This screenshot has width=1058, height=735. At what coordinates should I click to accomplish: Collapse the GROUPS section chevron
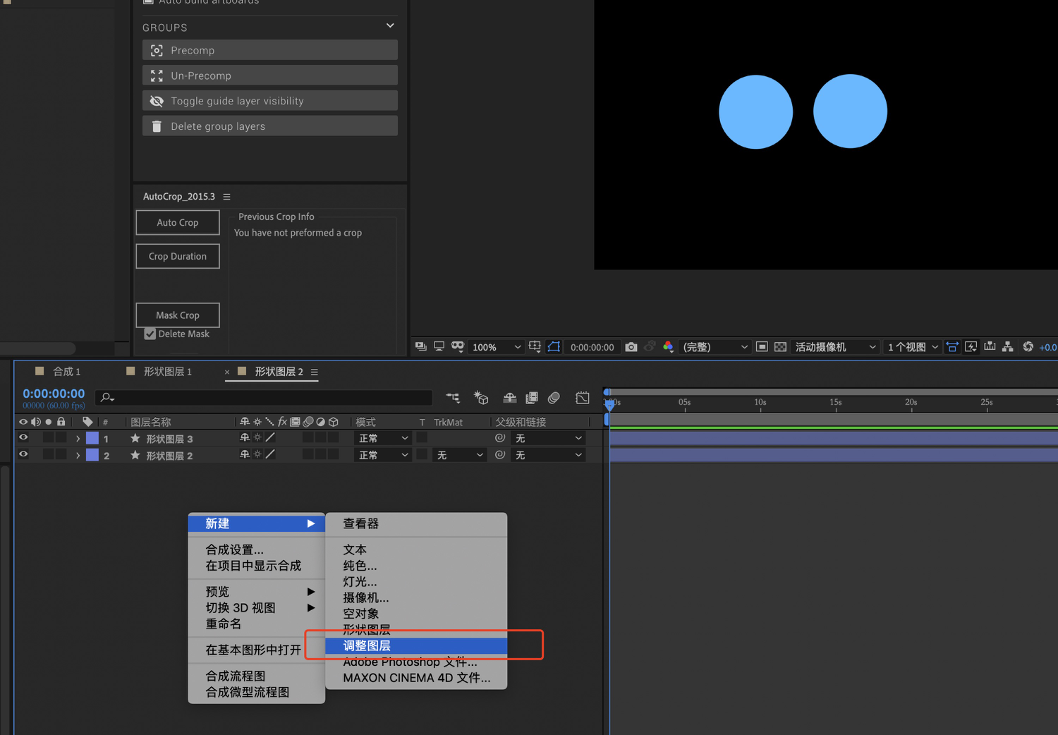click(390, 26)
